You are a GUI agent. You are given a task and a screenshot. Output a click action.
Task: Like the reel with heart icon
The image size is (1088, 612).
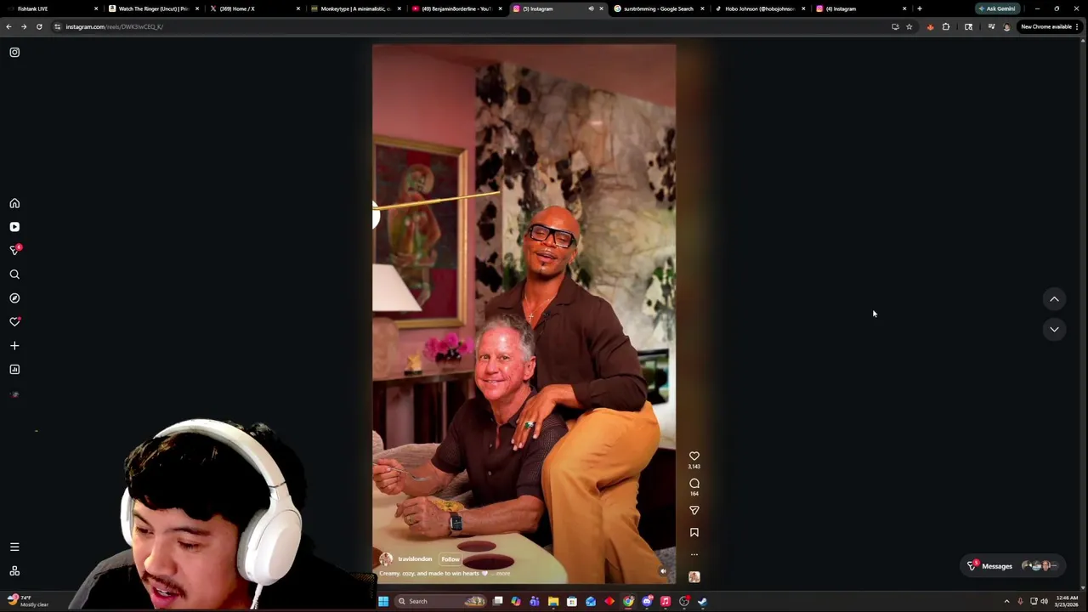694,456
